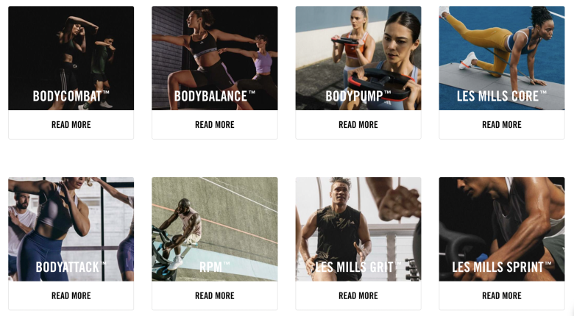Click Read More under BODYCOMBAT
This screenshot has width=574, height=316.
pos(71,125)
